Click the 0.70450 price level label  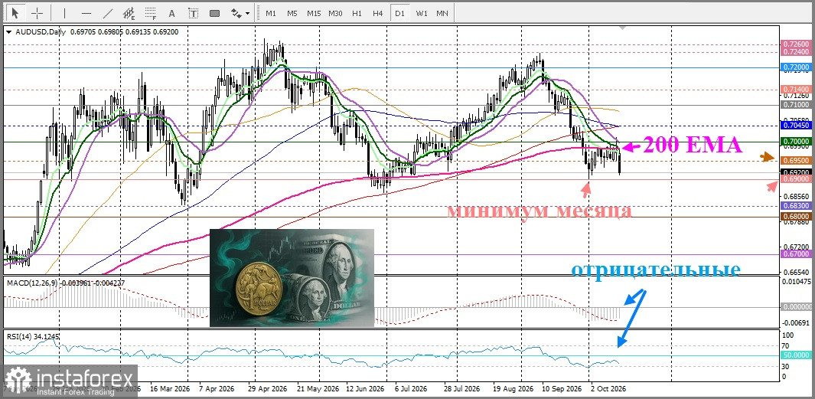(797, 125)
